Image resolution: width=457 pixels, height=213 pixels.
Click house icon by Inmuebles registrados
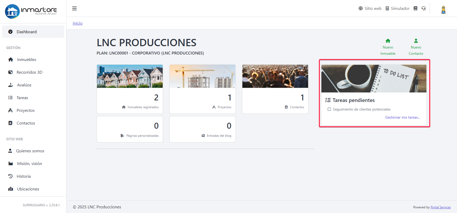[124, 107]
